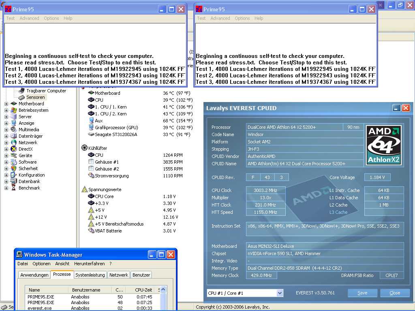Open the Options menu in right Prime95
Screen dimensions: 415x311
click(x=242, y=18)
